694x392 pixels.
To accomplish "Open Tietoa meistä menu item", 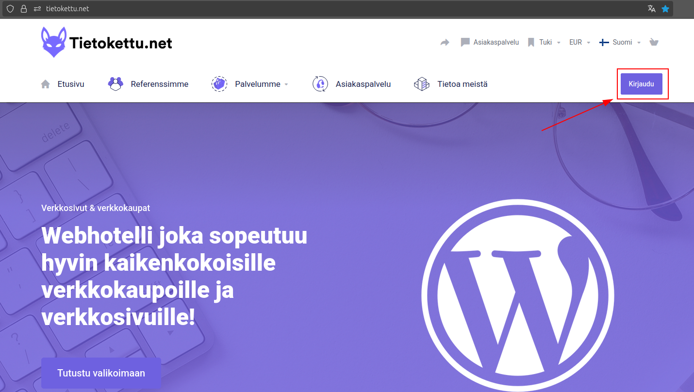I will pos(462,84).
